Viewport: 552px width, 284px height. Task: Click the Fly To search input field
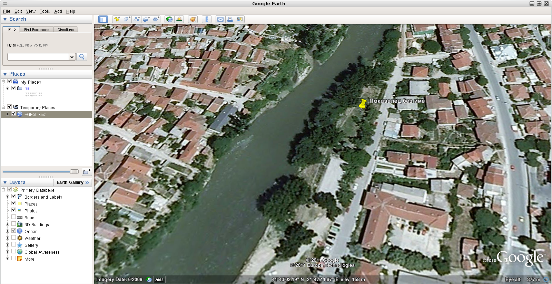point(38,57)
